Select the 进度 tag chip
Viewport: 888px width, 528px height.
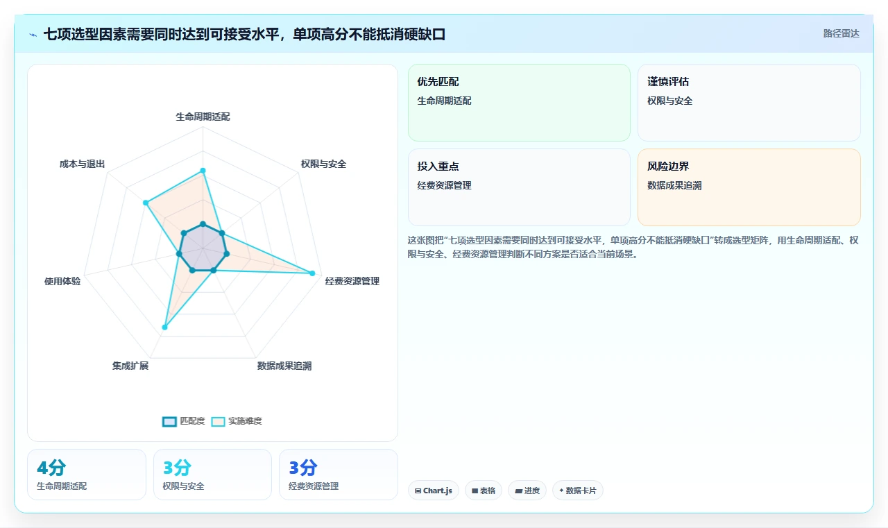527,491
